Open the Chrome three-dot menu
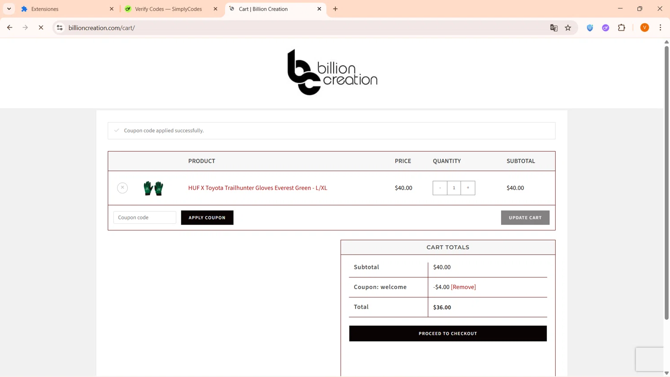The image size is (670, 377). (660, 28)
